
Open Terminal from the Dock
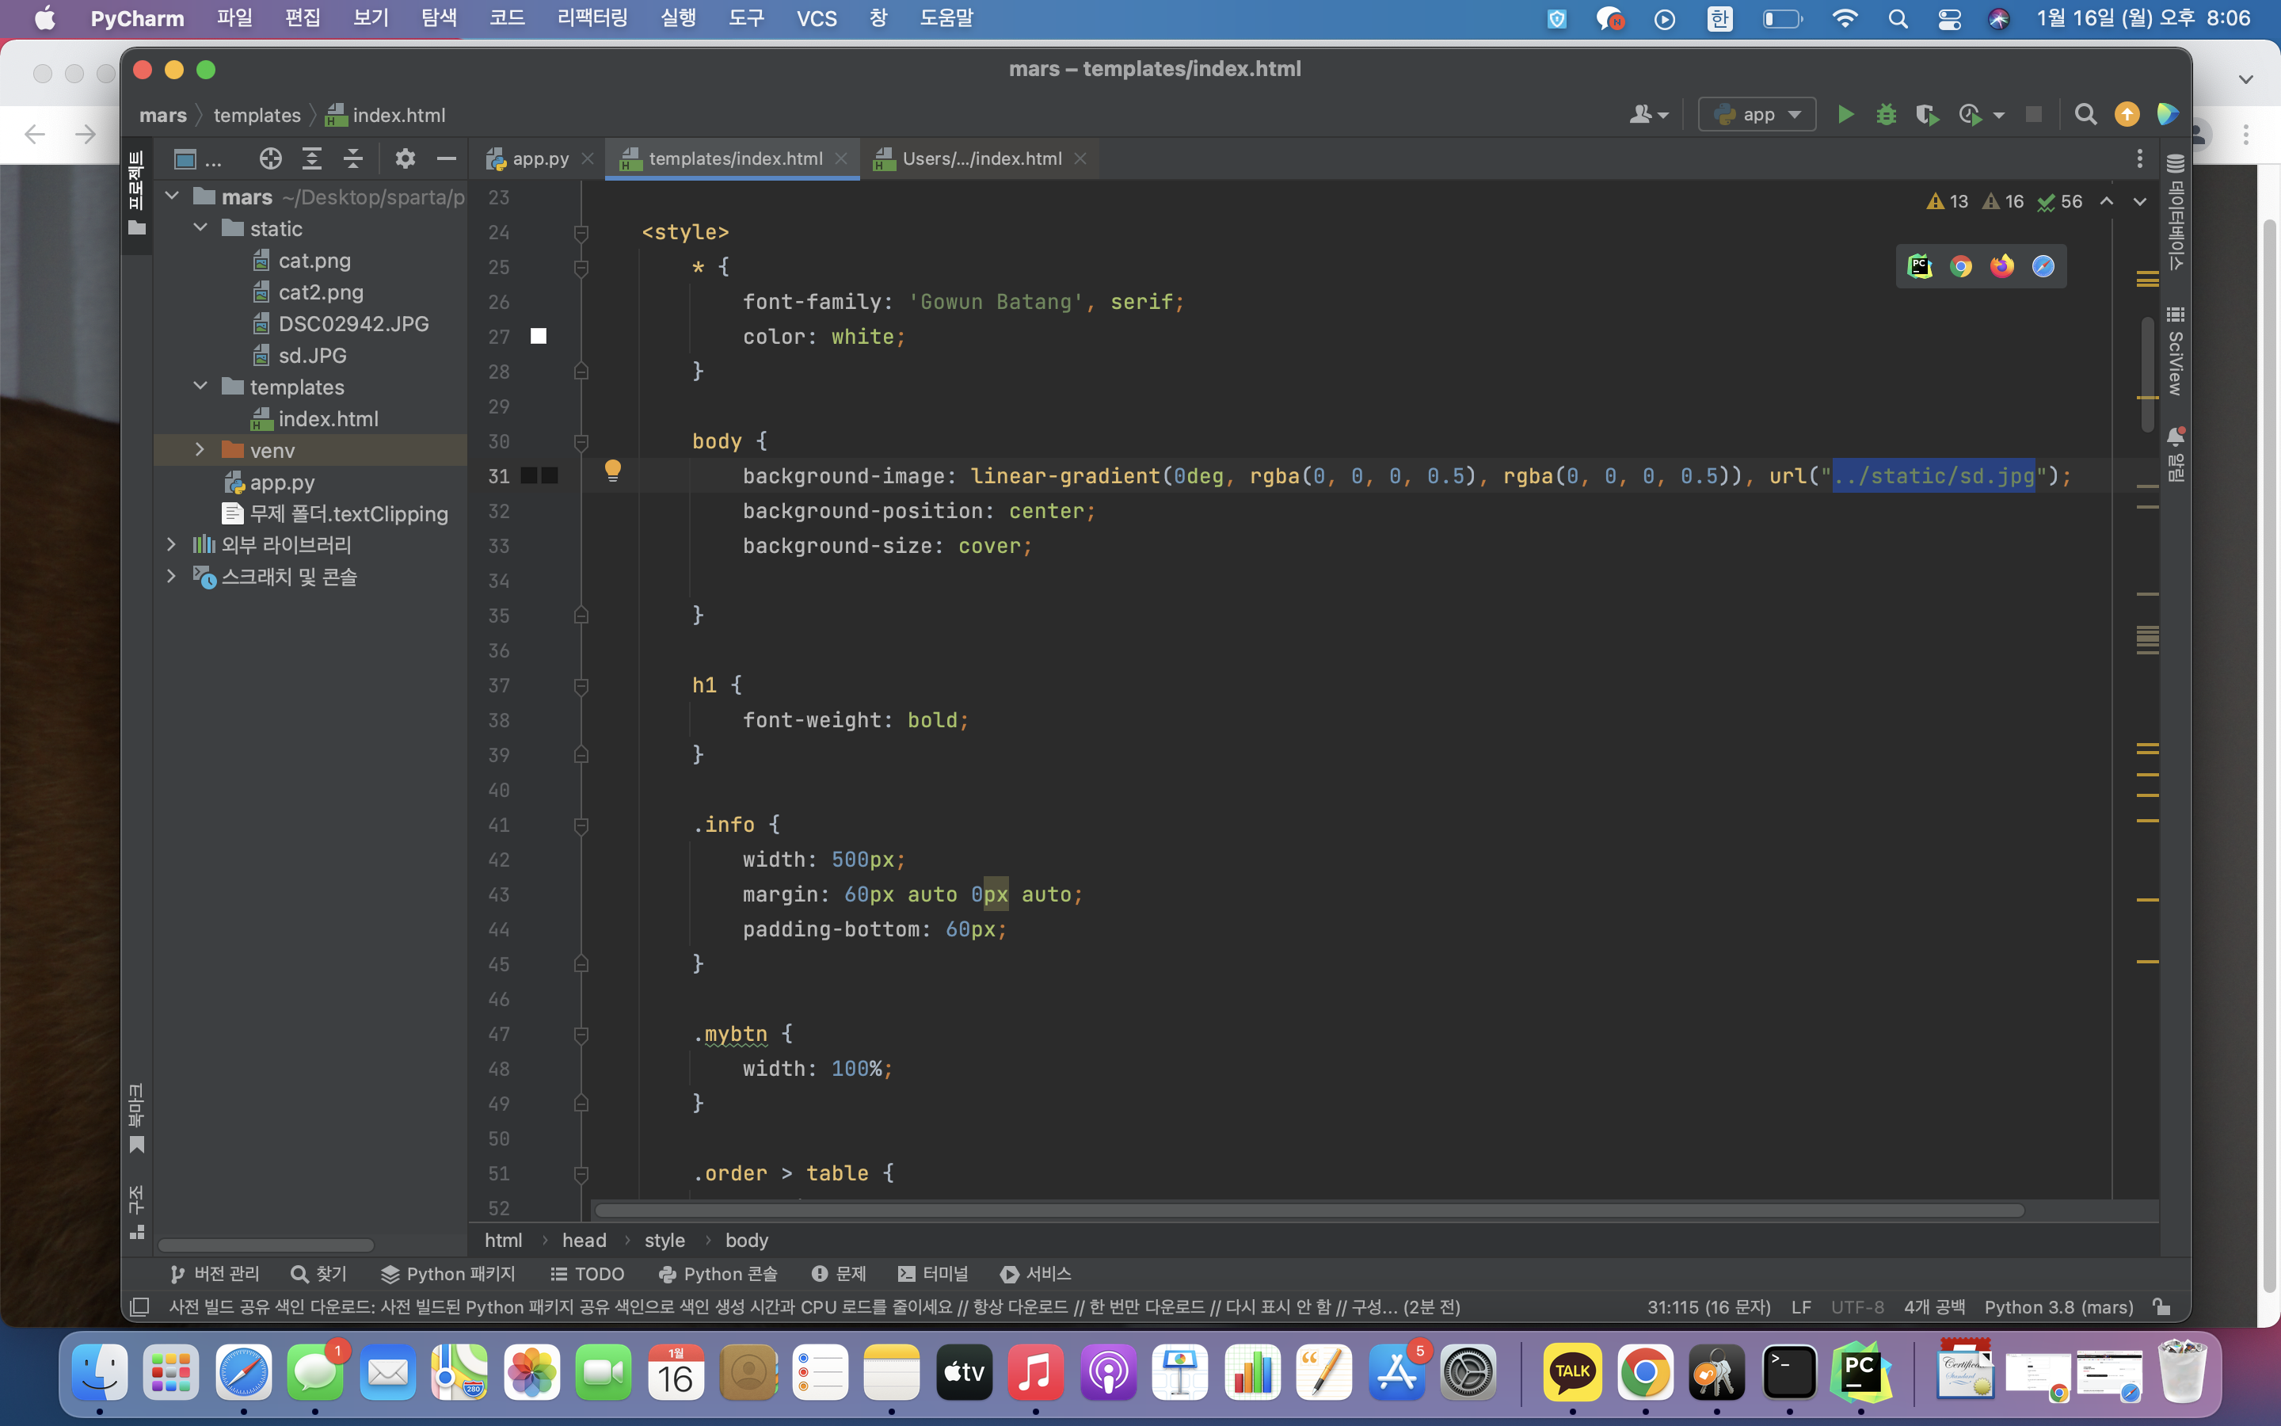click(x=1789, y=1372)
